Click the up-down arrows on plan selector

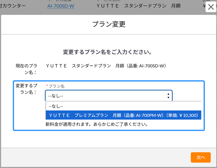(168, 96)
